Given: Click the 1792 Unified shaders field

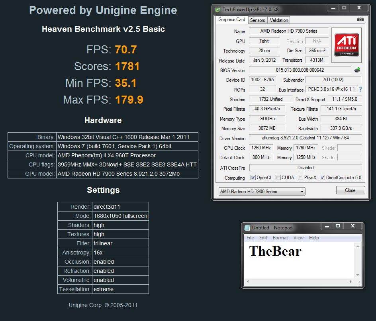Looking at the screenshot, I should (x=271, y=99).
